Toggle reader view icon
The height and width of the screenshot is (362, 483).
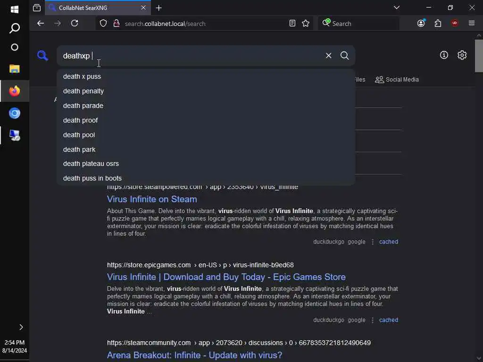[292, 24]
